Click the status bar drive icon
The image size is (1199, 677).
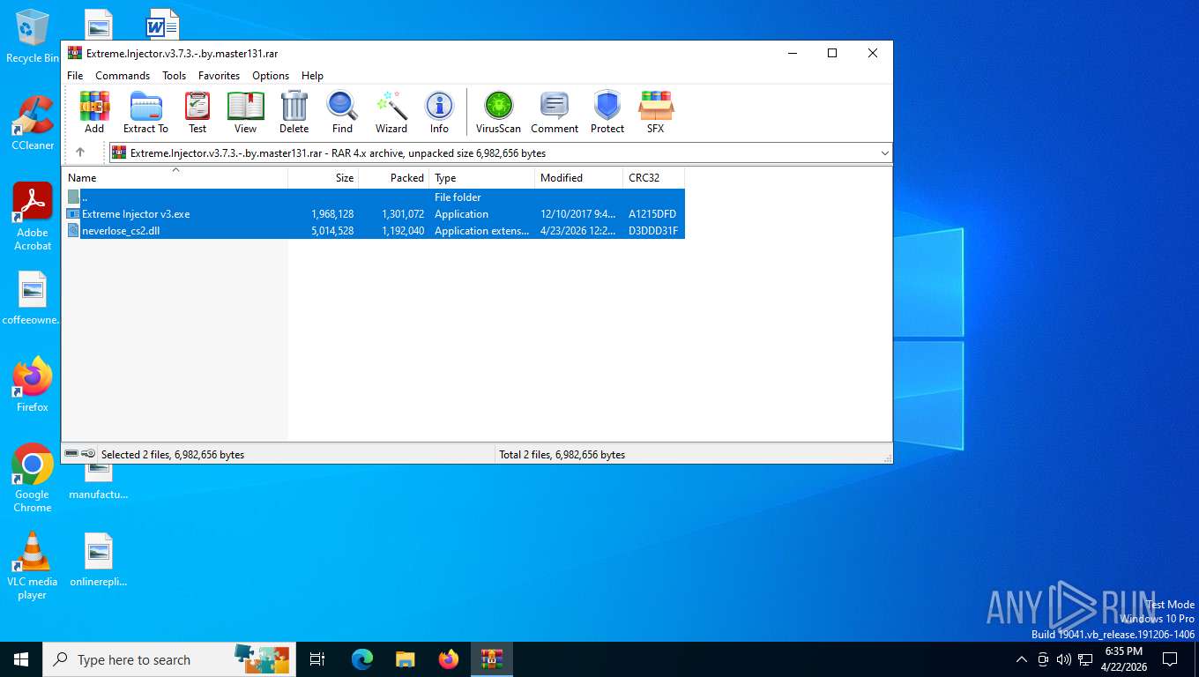71,454
